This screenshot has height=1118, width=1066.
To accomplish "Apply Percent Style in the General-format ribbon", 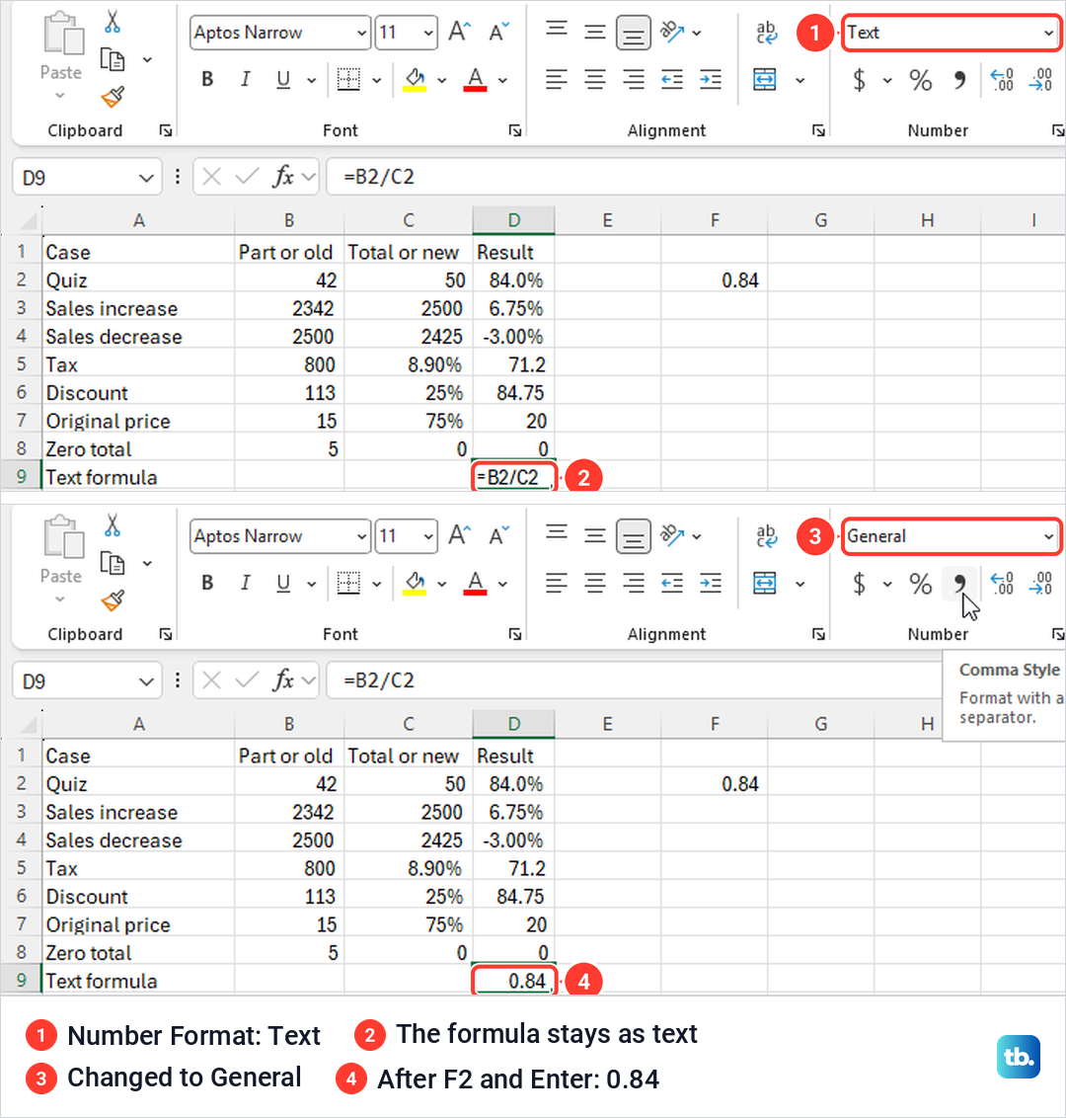I will pos(920,584).
